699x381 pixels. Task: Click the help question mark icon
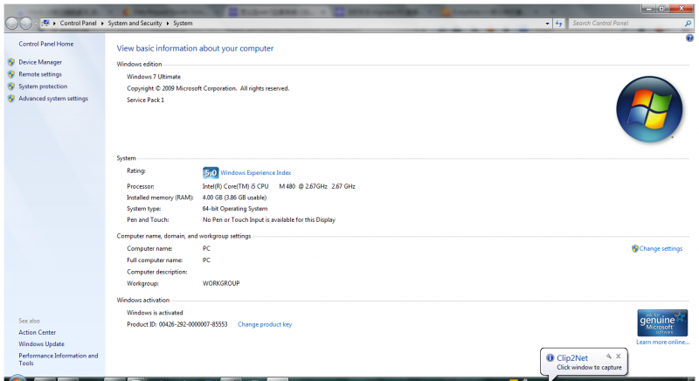click(x=689, y=38)
